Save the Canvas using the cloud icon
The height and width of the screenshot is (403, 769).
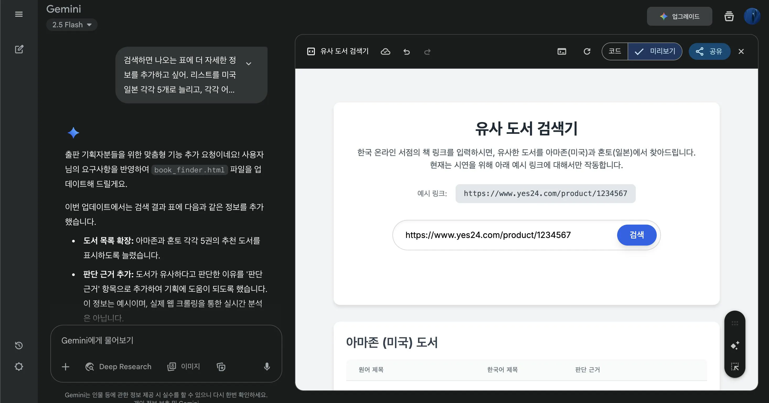click(x=385, y=51)
